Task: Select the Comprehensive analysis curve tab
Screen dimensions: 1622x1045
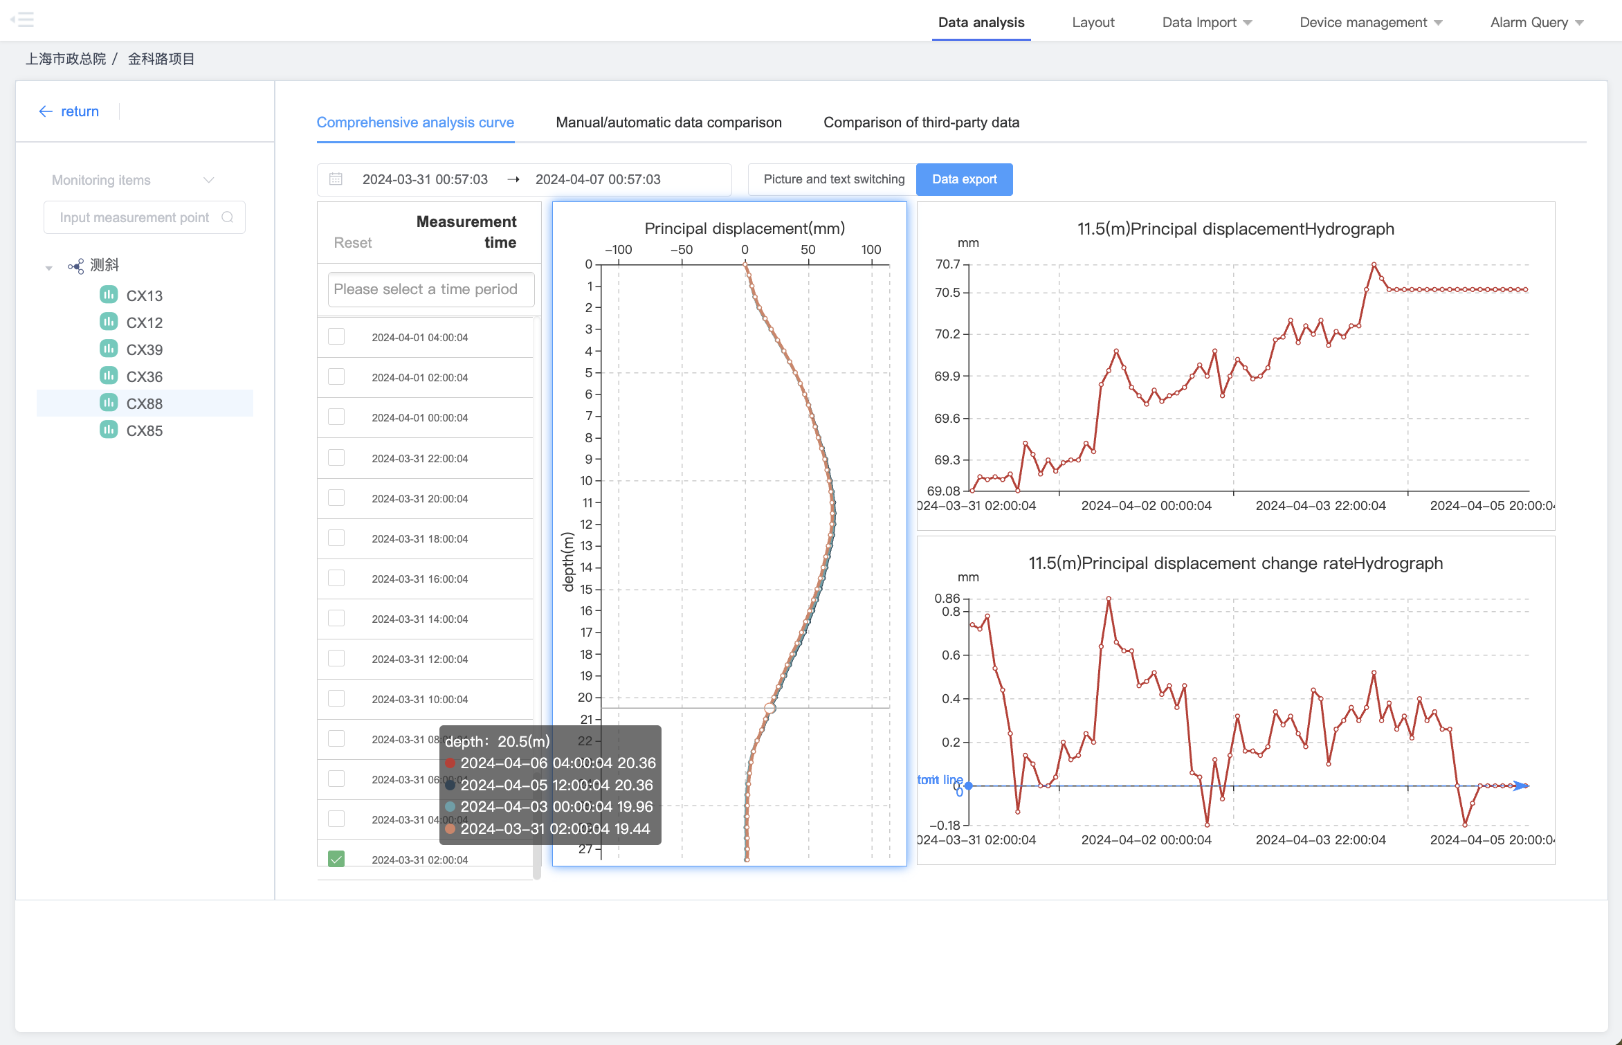Action: coord(415,122)
